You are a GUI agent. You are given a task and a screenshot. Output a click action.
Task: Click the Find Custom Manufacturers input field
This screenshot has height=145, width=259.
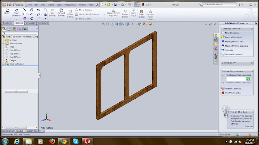(236, 79)
